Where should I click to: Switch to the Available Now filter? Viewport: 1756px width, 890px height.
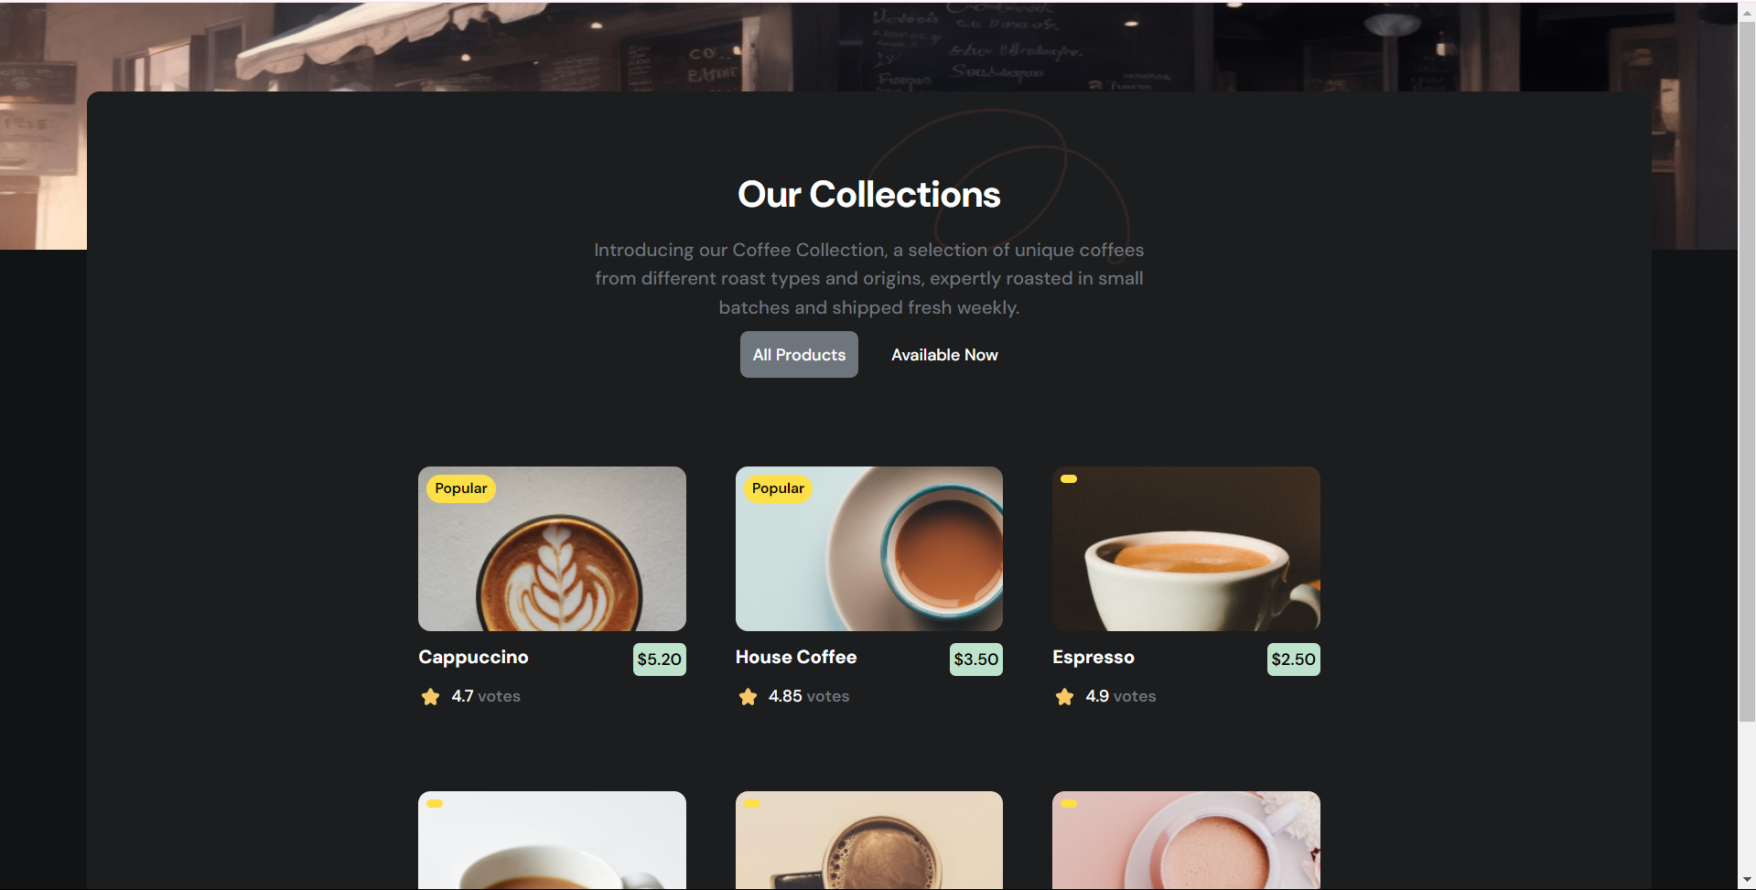pyautogui.click(x=944, y=355)
